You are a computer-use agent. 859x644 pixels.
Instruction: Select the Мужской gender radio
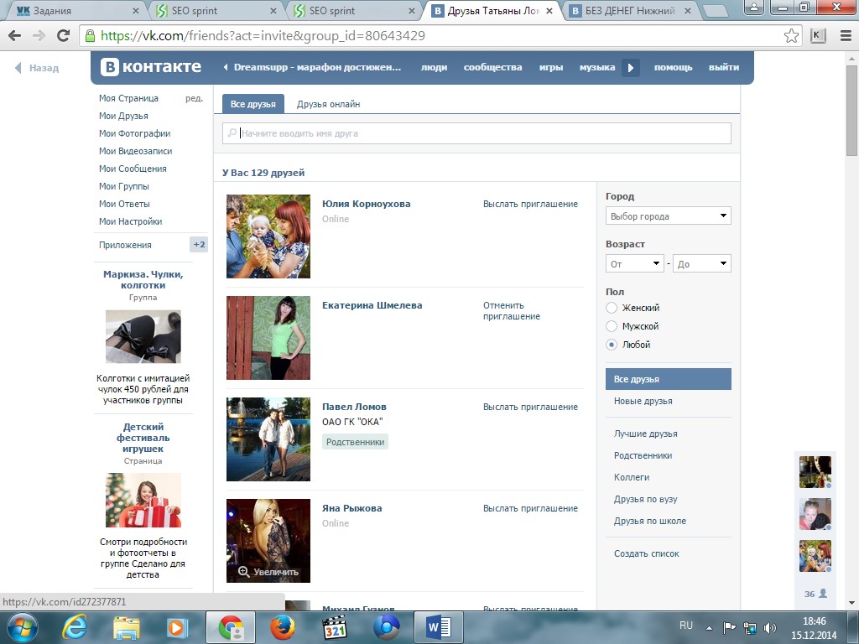(x=612, y=326)
